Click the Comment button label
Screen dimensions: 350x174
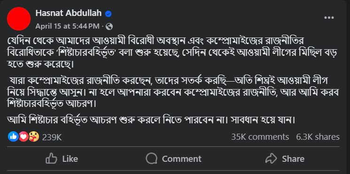(x=182, y=159)
